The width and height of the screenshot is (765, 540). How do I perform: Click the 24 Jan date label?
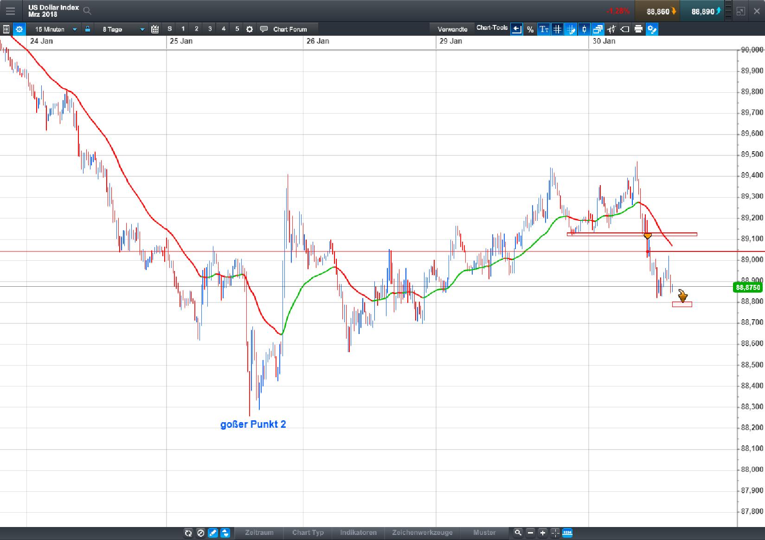pyautogui.click(x=41, y=41)
